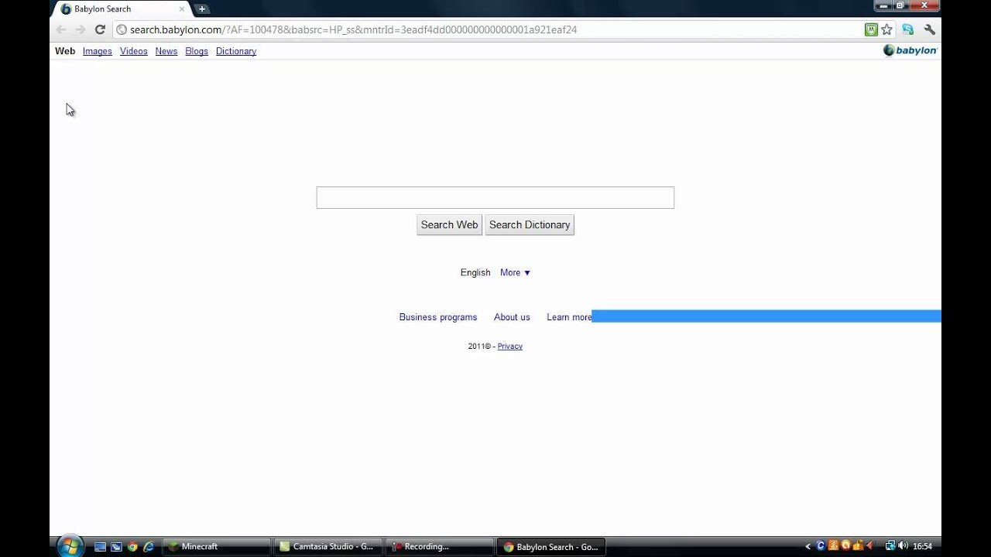Select the English language option

[475, 272]
